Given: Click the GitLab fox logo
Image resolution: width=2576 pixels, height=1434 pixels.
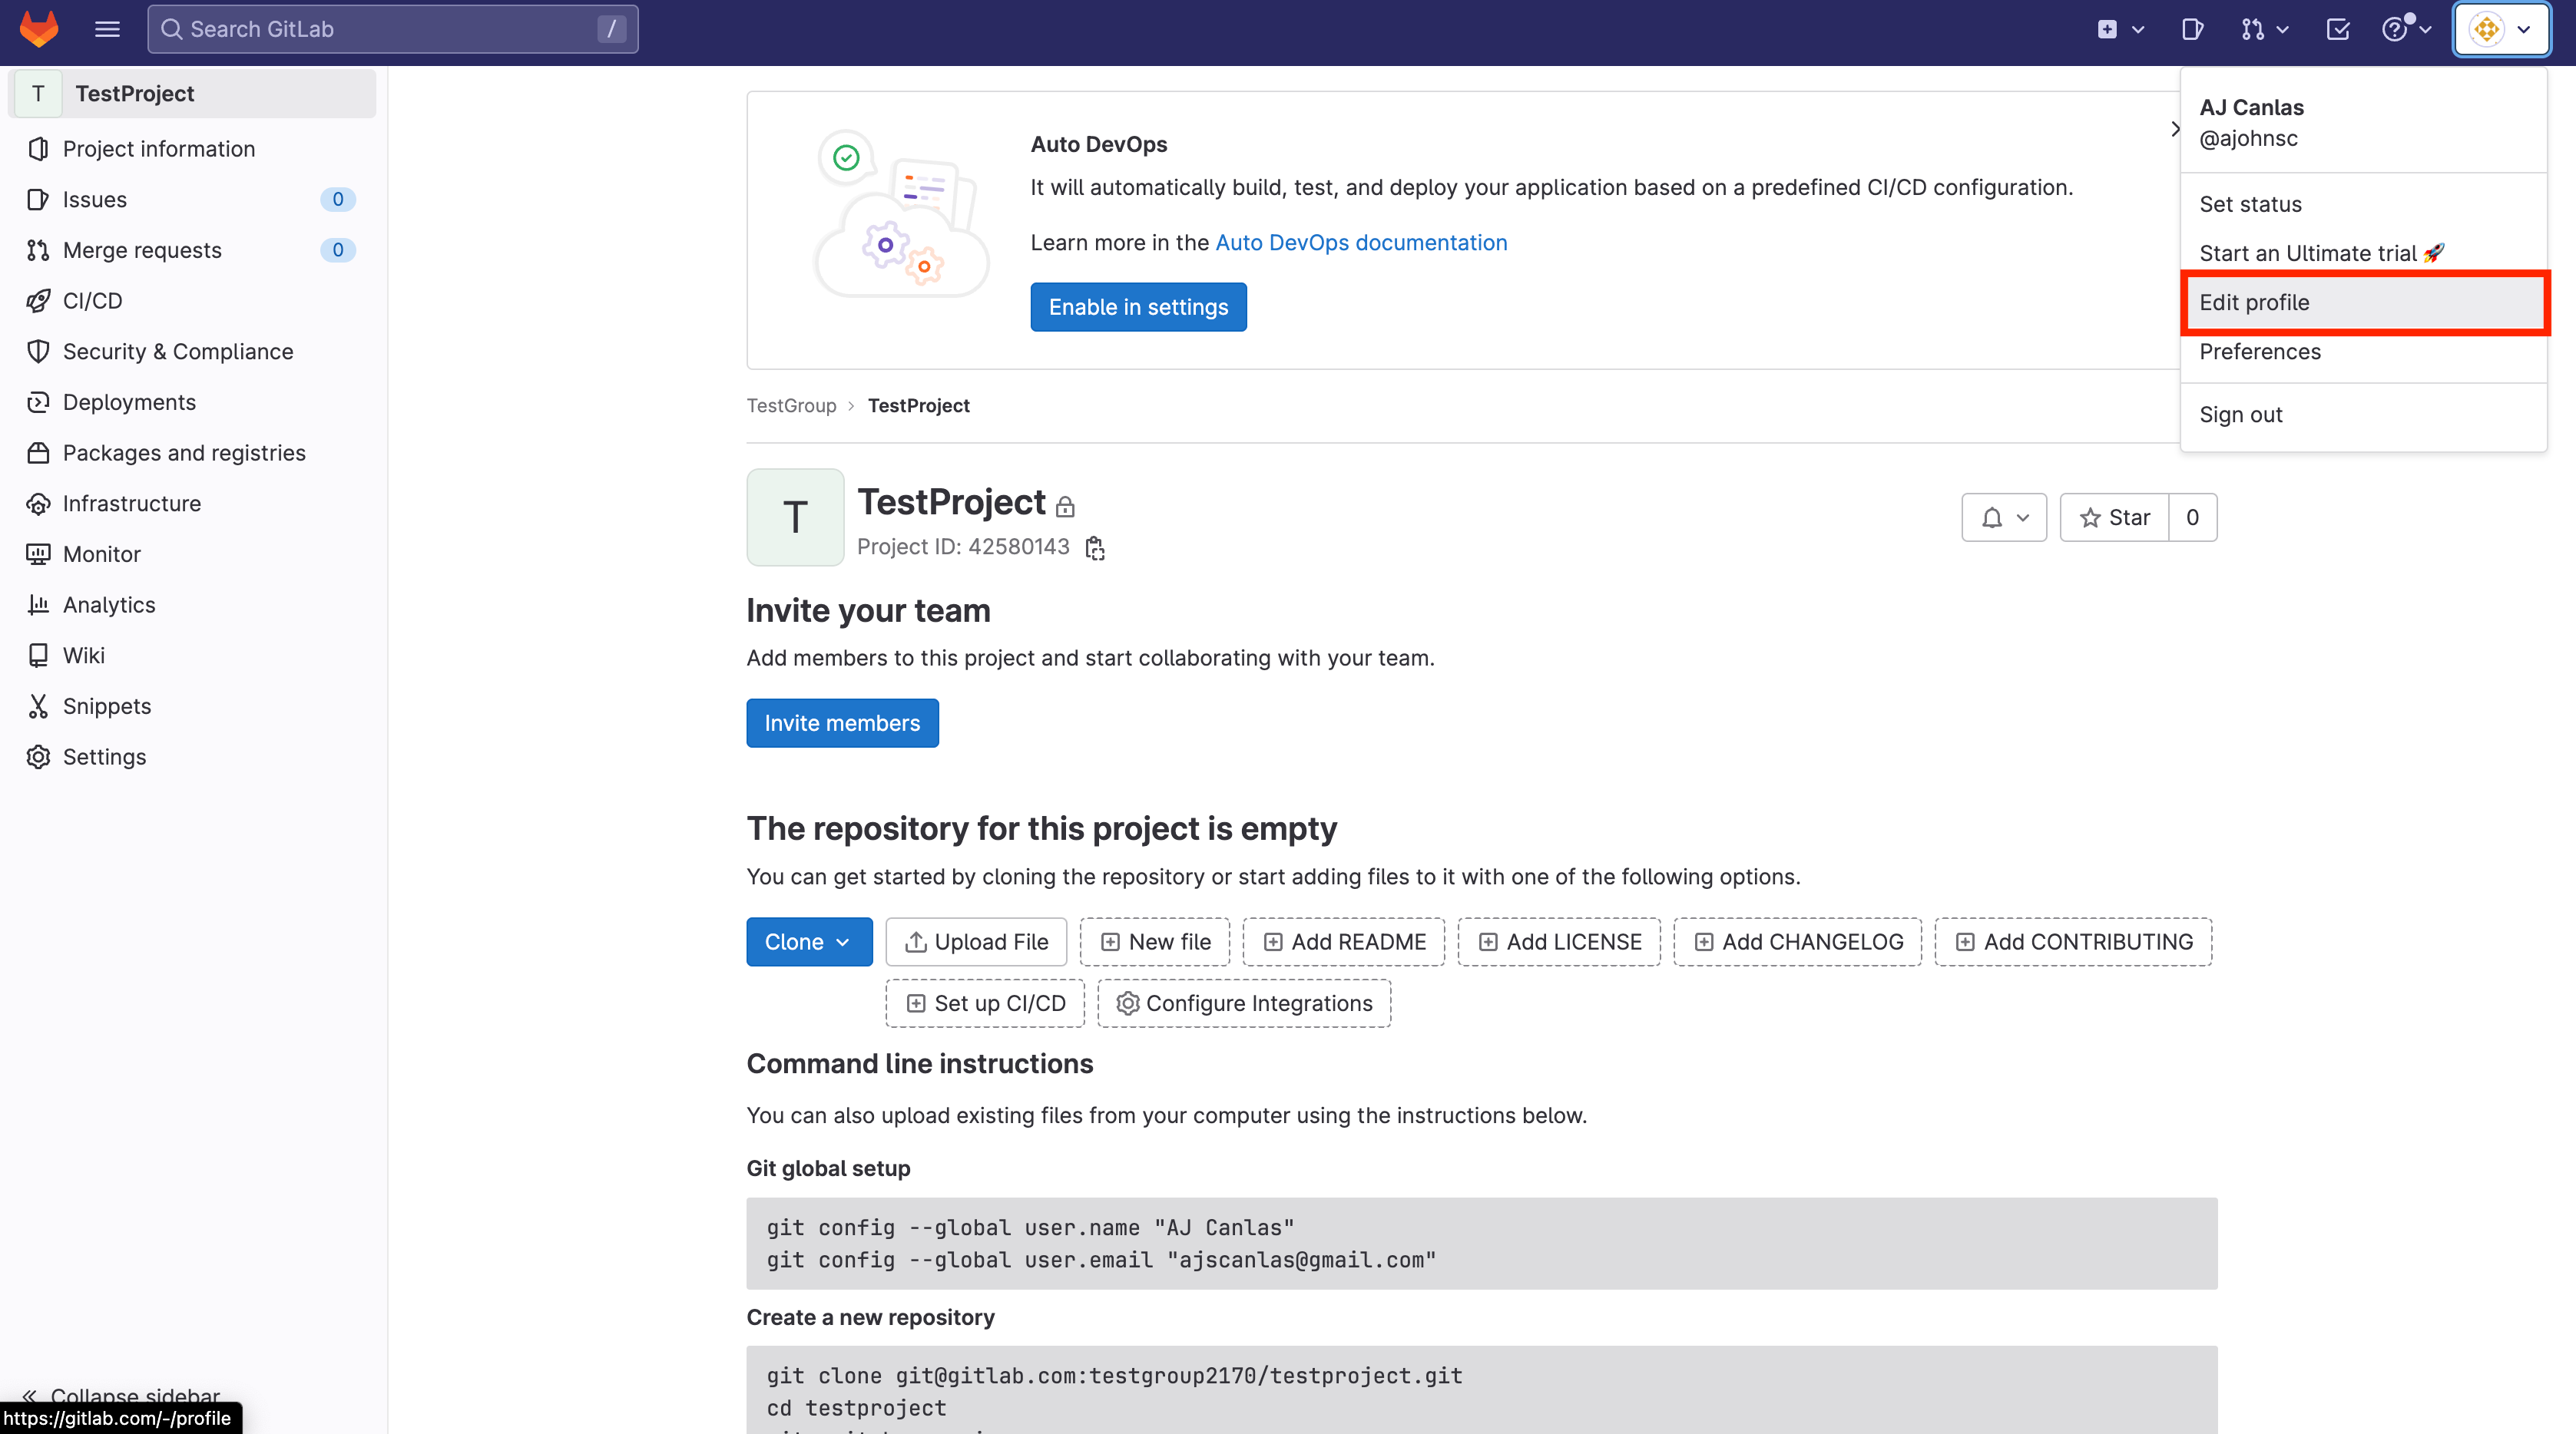Looking at the screenshot, I should click(x=39, y=29).
